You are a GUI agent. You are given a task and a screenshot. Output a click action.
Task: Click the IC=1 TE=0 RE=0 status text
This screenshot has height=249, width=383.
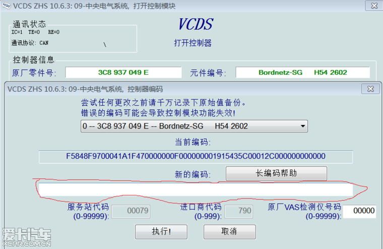35,32
